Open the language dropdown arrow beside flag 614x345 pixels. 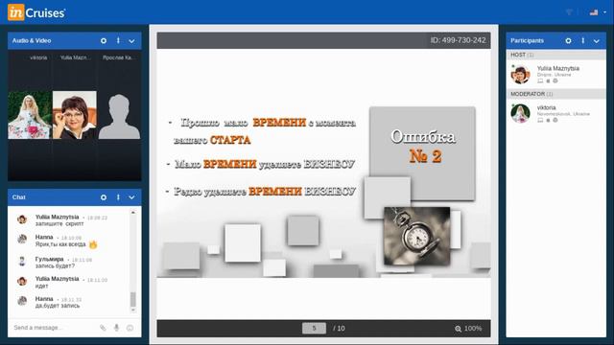[x=605, y=12]
